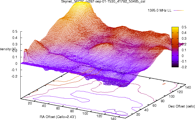This screenshot has height=120, width=195.
Task: Click the 0.4 tick on the Intensity axis
Action: (x=15, y=38)
